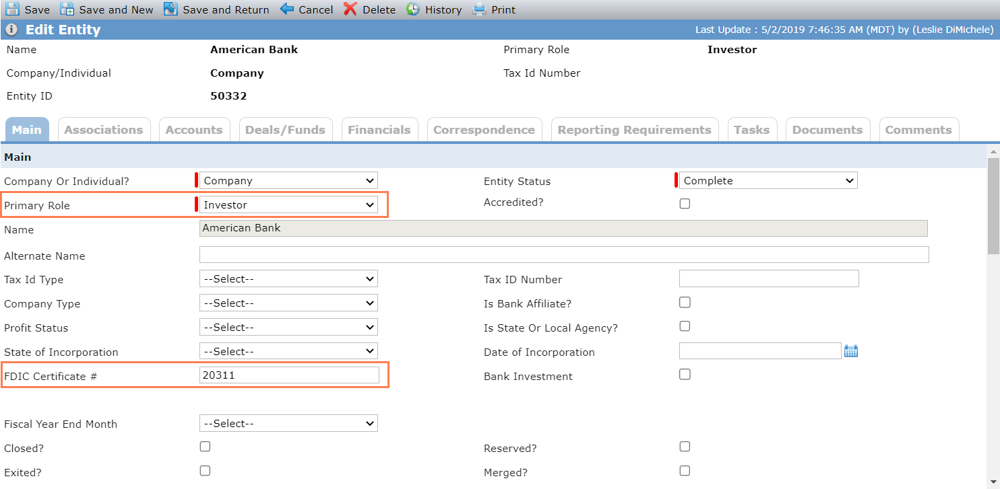Toggle the Closed? checkbox
Screen dimensions: 1000x489
205,447
